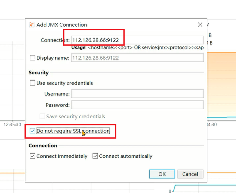The width and height of the screenshot is (236, 193).
Task: Uncheck Do not require SSL connection
Action: [x=32, y=131]
